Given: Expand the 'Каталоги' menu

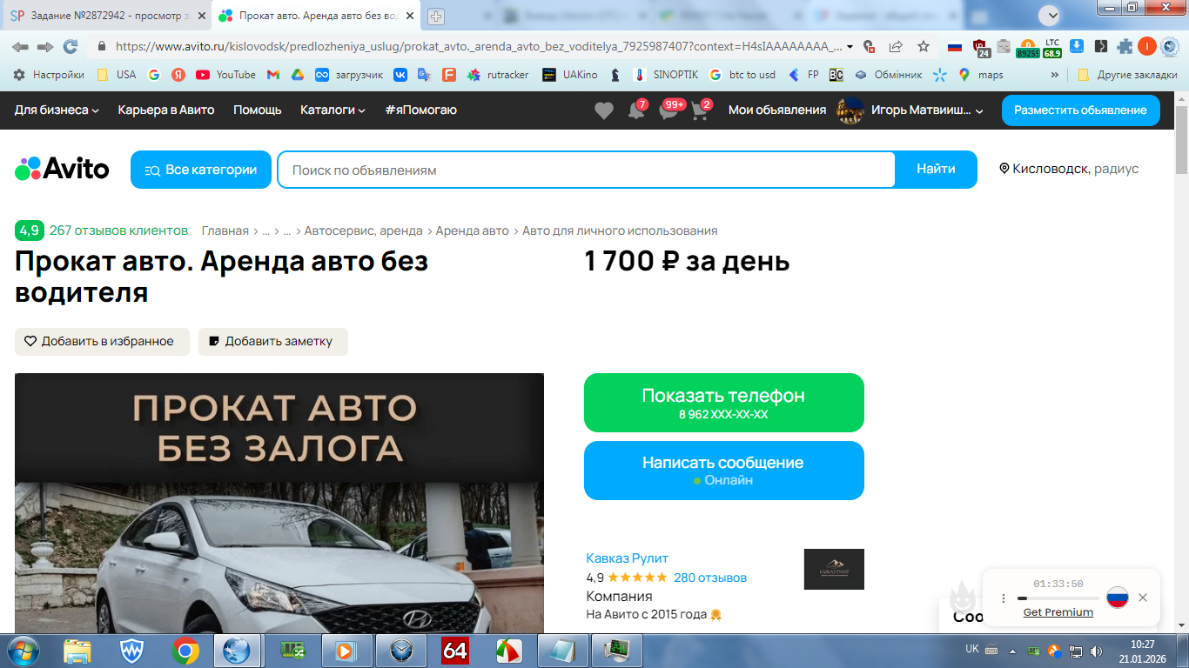Looking at the screenshot, I should pyautogui.click(x=333, y=110).
